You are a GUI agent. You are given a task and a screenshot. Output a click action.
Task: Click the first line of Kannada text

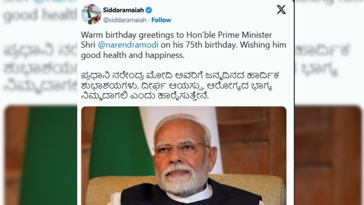pos(180,76)
